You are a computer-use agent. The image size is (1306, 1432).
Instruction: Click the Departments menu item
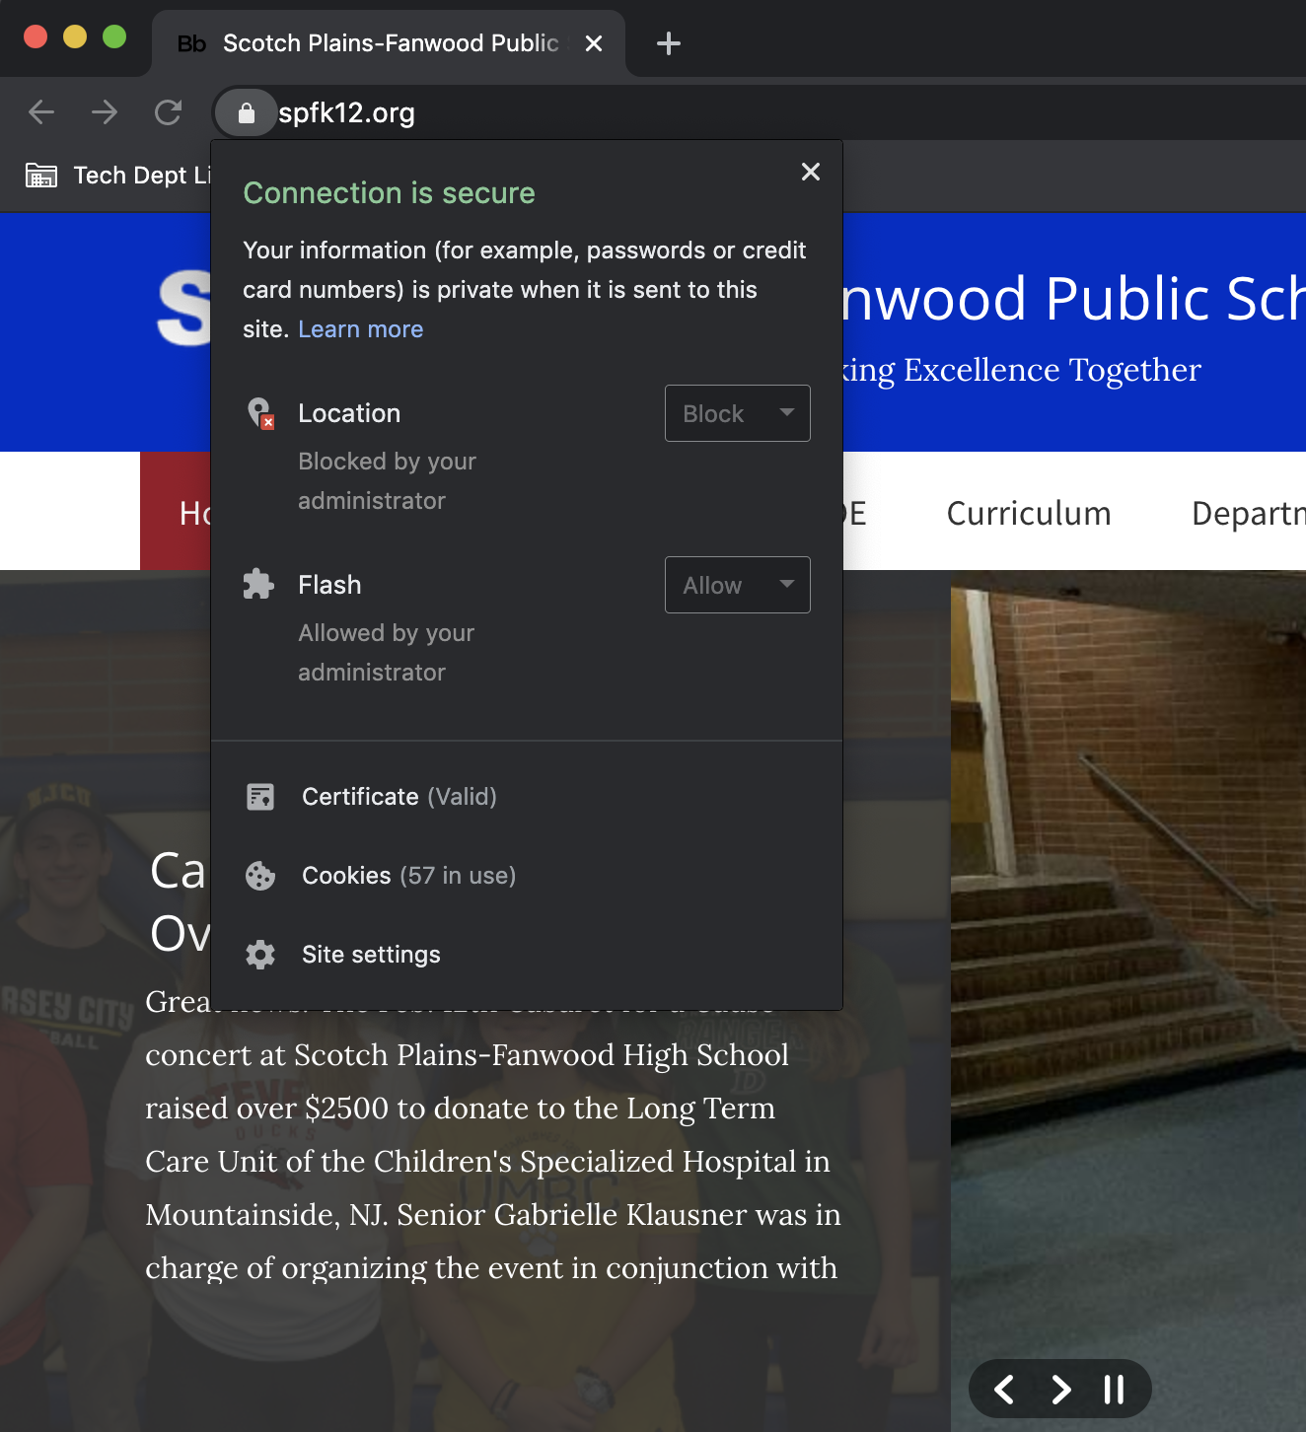[x=1249, y=513]
